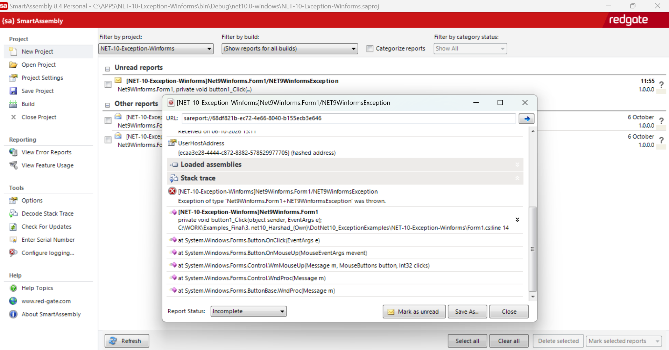Viewport: 669px width, 350px height.
Task: Check the box for second 6 October report
Action: pos(108,140)
